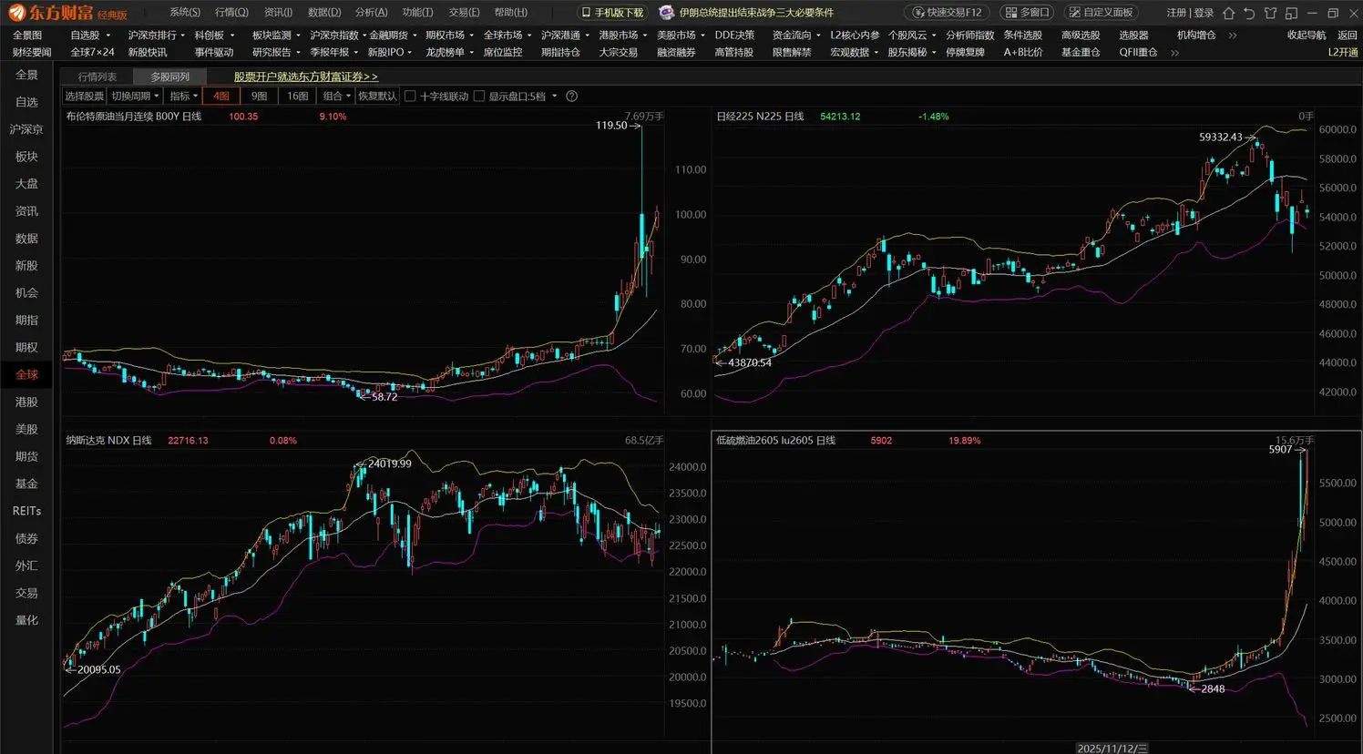Toggle the 显示盘口:5档 checkbox
1363x754 pixels.
point(479,97)
